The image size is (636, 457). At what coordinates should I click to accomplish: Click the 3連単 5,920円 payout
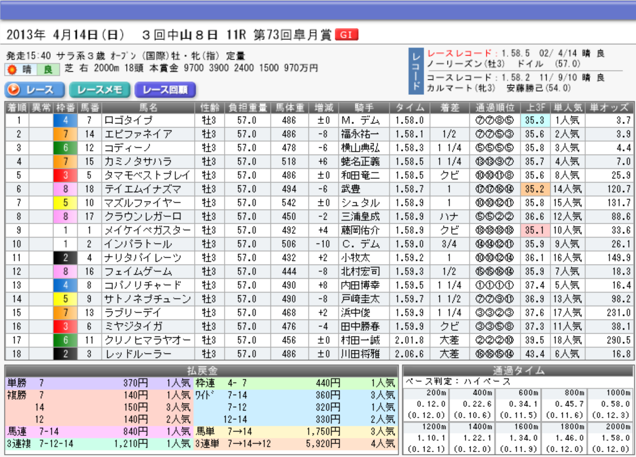pyautogui.click(x=323, y=444)
